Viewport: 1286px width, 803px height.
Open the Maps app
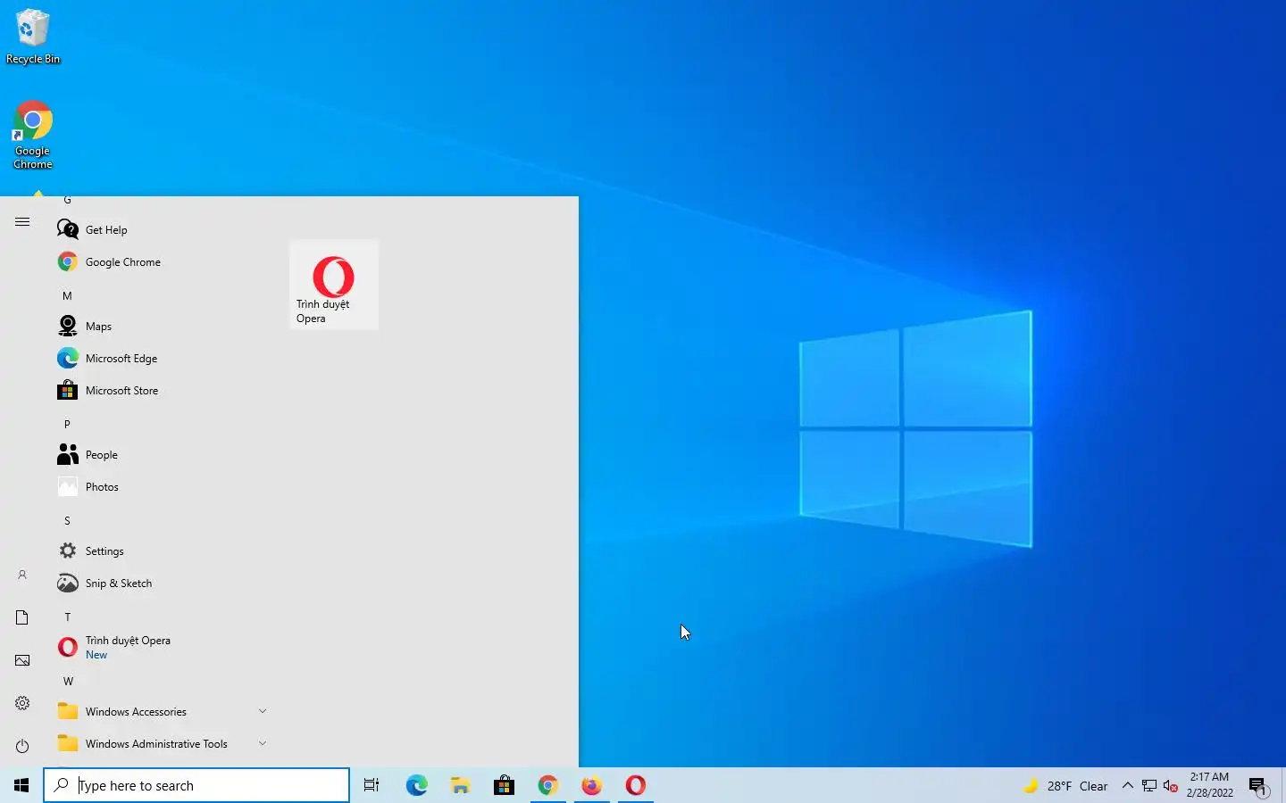[x=161, y=326]
